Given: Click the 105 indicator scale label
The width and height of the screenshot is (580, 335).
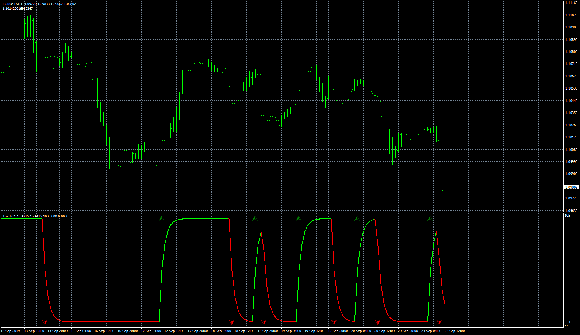Looking at the screenshot, I should (x=568, y=216).
